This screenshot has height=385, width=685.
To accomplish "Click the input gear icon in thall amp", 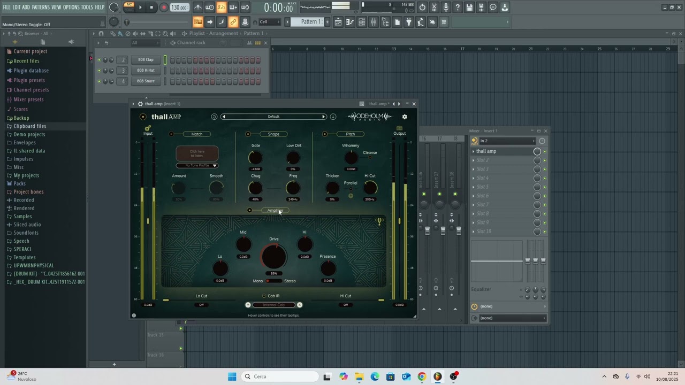I will click(148, 128).
